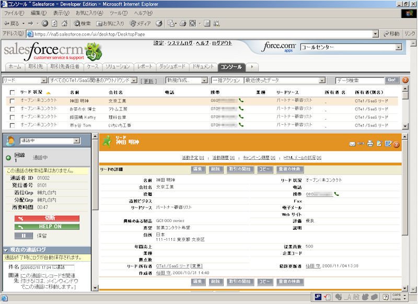Viewport: 418px width, 304px height.
Task: Check the box for 神田 明神 row
Action: click(12, 101)
